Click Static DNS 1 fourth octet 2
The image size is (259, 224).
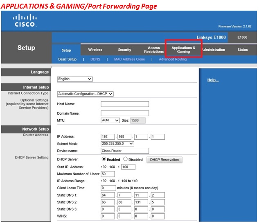(x=158, y=195)
